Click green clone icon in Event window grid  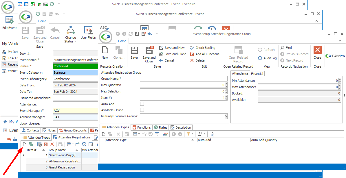point(31,144)
